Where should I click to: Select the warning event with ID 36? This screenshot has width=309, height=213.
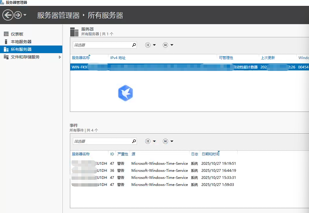[x=133, y=170]
